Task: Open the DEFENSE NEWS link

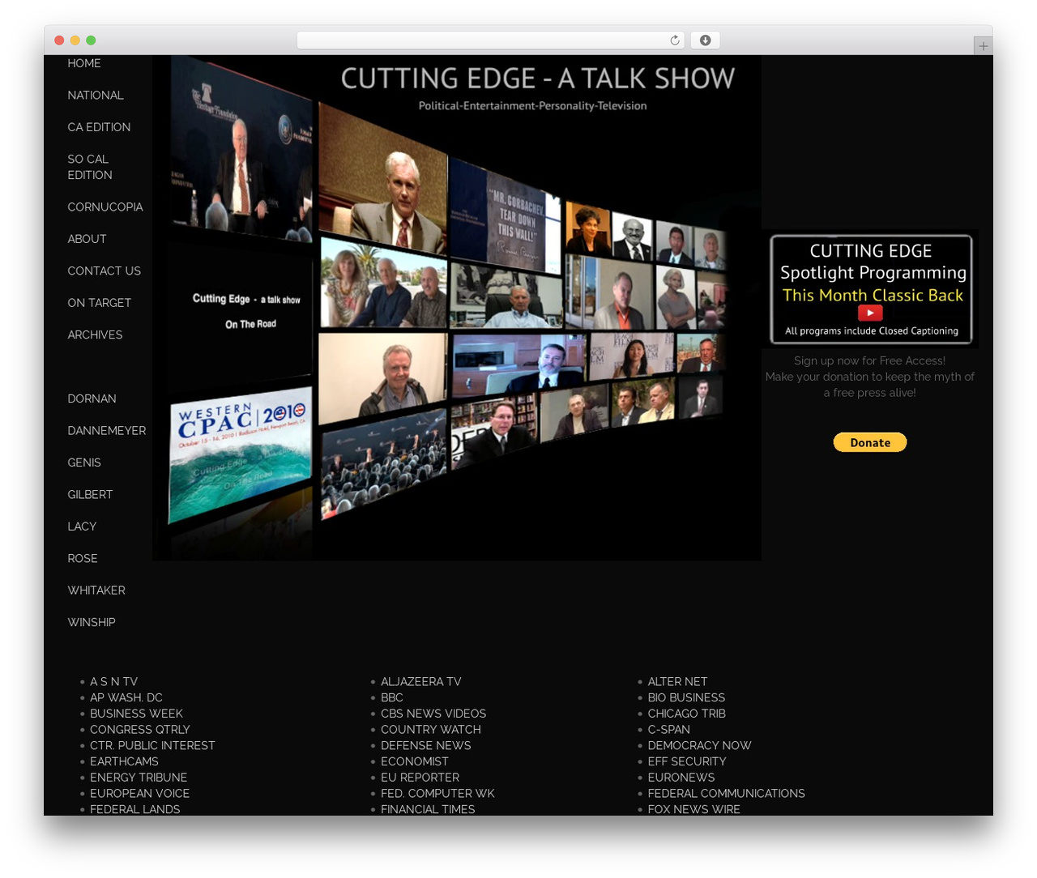Action: pyautogui.click(x=426, y=746)
